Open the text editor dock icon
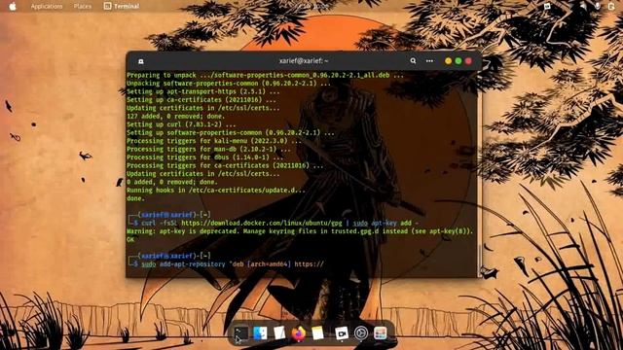 pos(279,332)
